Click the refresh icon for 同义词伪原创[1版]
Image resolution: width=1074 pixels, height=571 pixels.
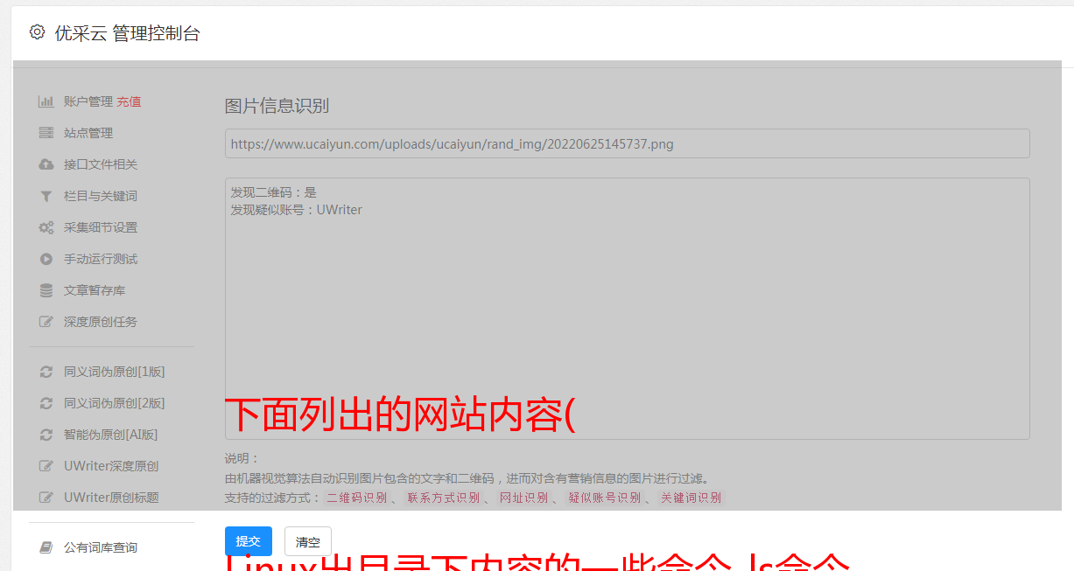click(46, 372)
